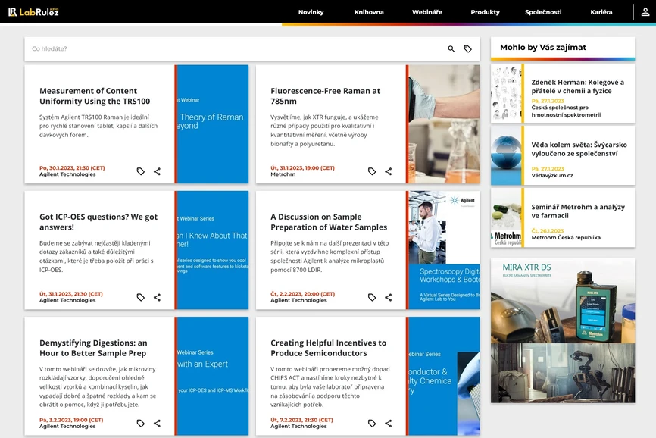Click the search magnifier icon

(x=451, y=49)
